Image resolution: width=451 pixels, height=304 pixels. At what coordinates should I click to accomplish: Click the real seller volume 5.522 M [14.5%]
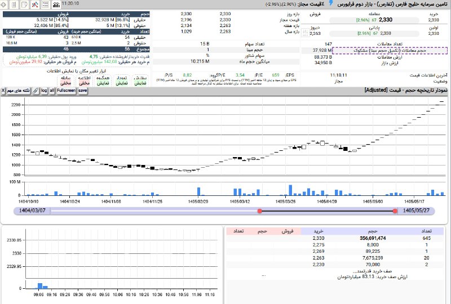point(52,20)
